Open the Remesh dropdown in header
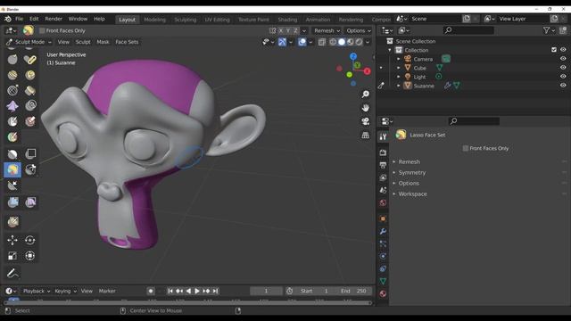 click(327, 30)
